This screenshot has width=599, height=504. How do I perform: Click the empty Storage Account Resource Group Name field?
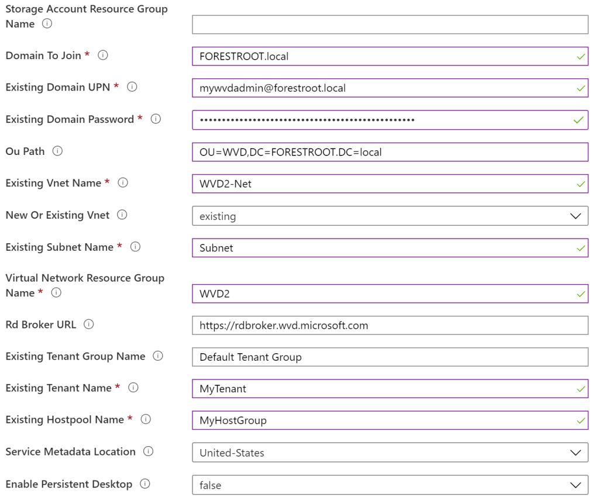point(390,25)
